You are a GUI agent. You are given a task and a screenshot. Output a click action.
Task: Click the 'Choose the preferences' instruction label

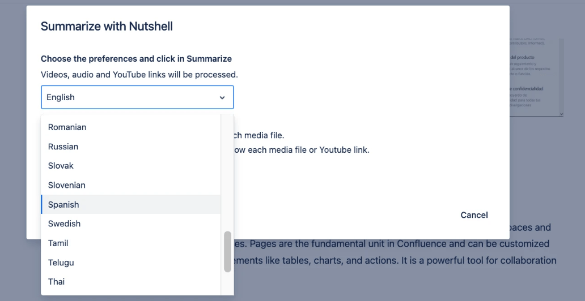[136, 59]
